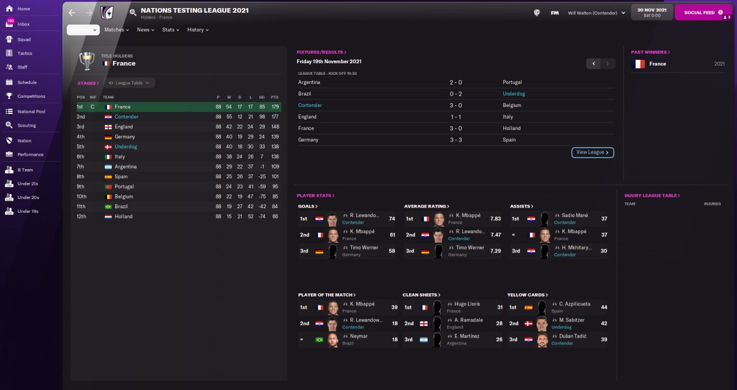Image resolution: width=737 pixels, height=390 pixels.
Task: Open the National Pool list icon
Action: pyautogui.click(x=9, y=112)
